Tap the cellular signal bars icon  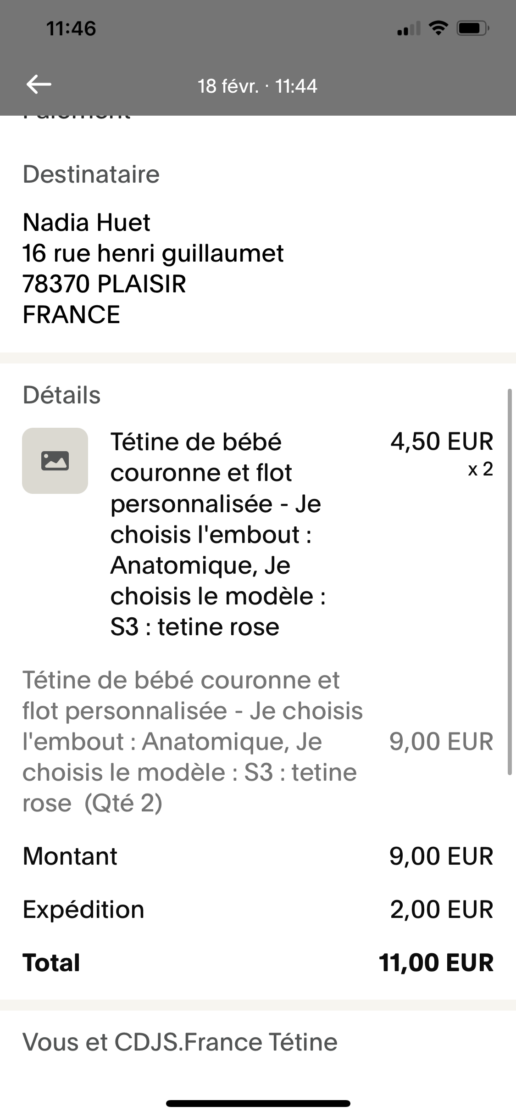click(408, 29)
